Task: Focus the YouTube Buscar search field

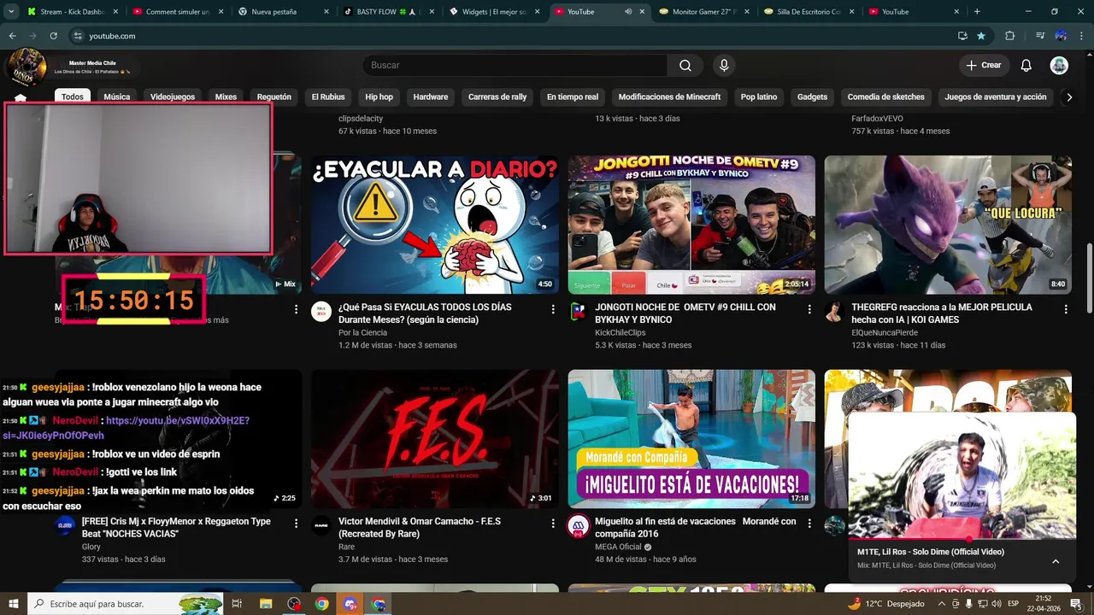Action: (x=515, y=66)
